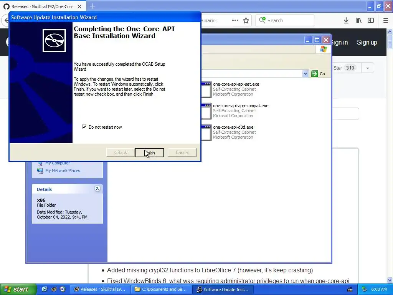Image resolution: width=393 pixels, height=295 pixels.
Task: Switch to Software Update Inst taskbar button
Action: 223,290
